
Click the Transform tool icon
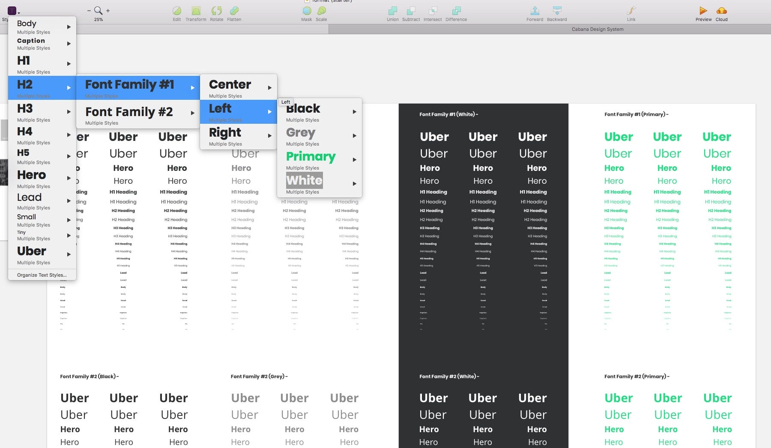click(x=196, y=11)
